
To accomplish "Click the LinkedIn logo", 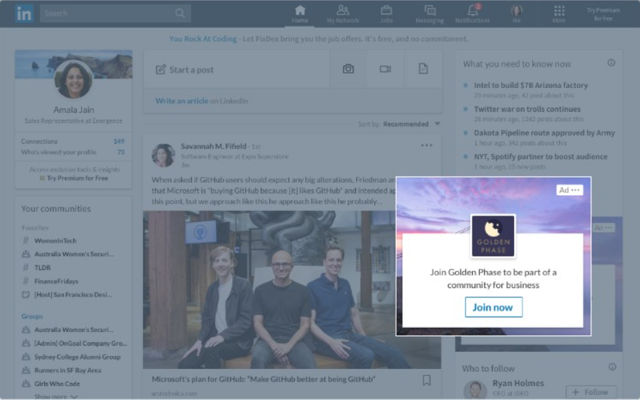I will pos(23,14).
